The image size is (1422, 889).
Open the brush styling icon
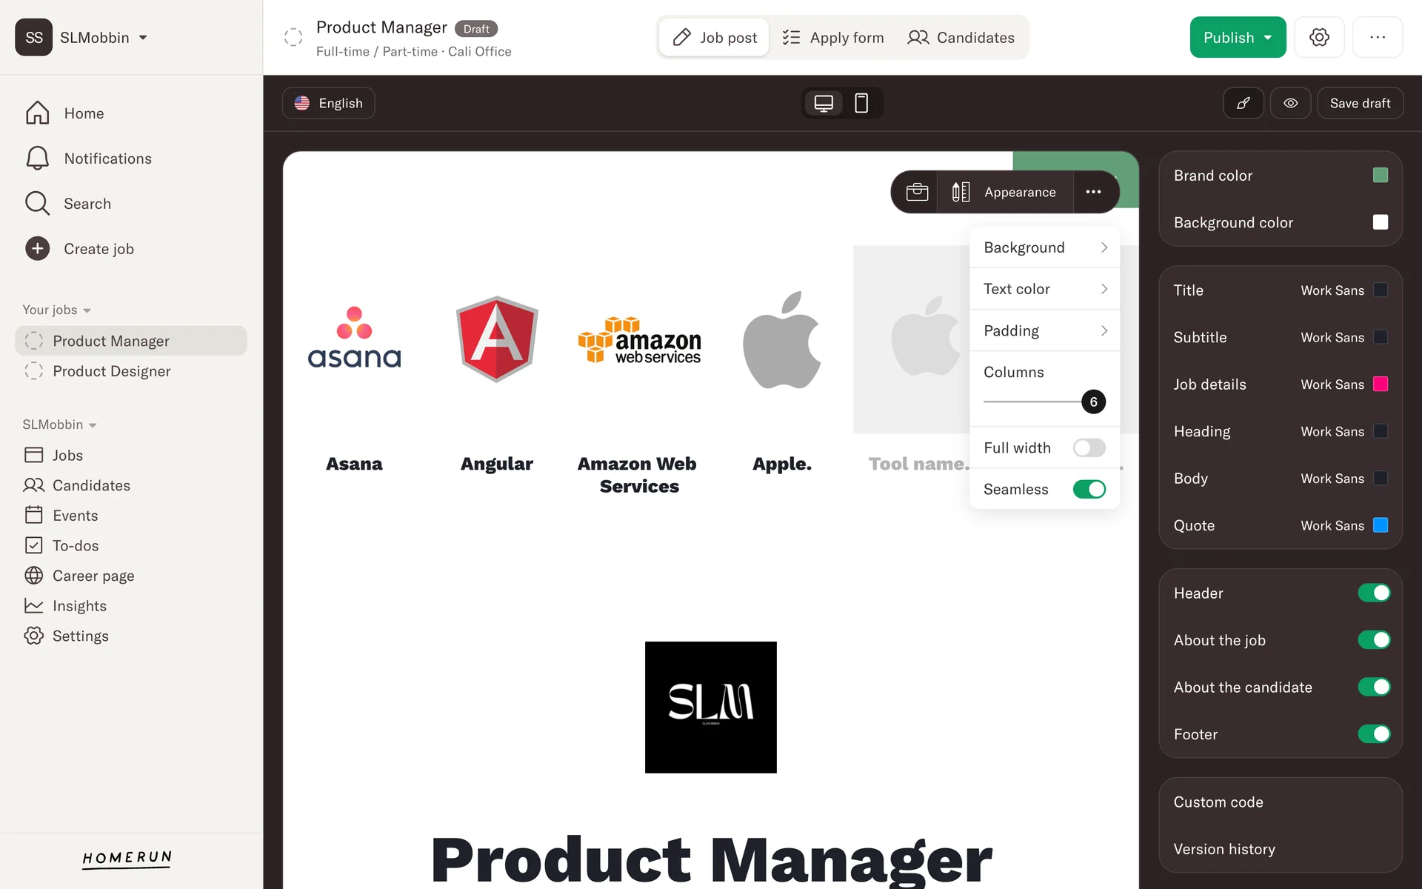click(1244, 103)
